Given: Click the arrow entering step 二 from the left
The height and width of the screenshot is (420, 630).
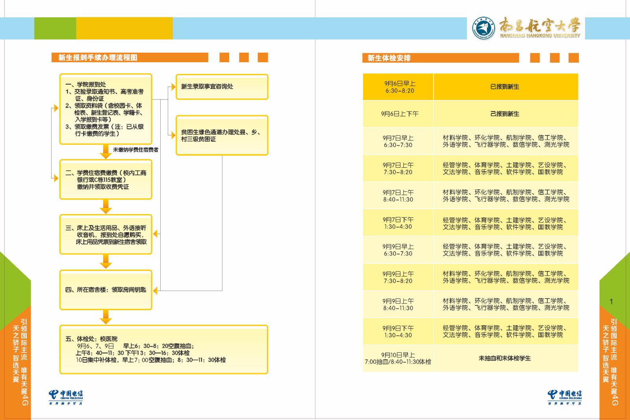Looking at the screenshot, I should point(55,178).
